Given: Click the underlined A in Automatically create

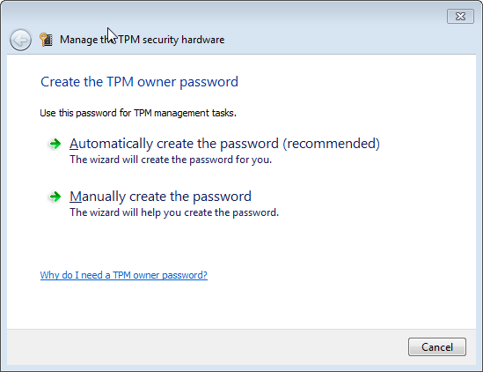Looking at the screenshot, I should point(74,144).
